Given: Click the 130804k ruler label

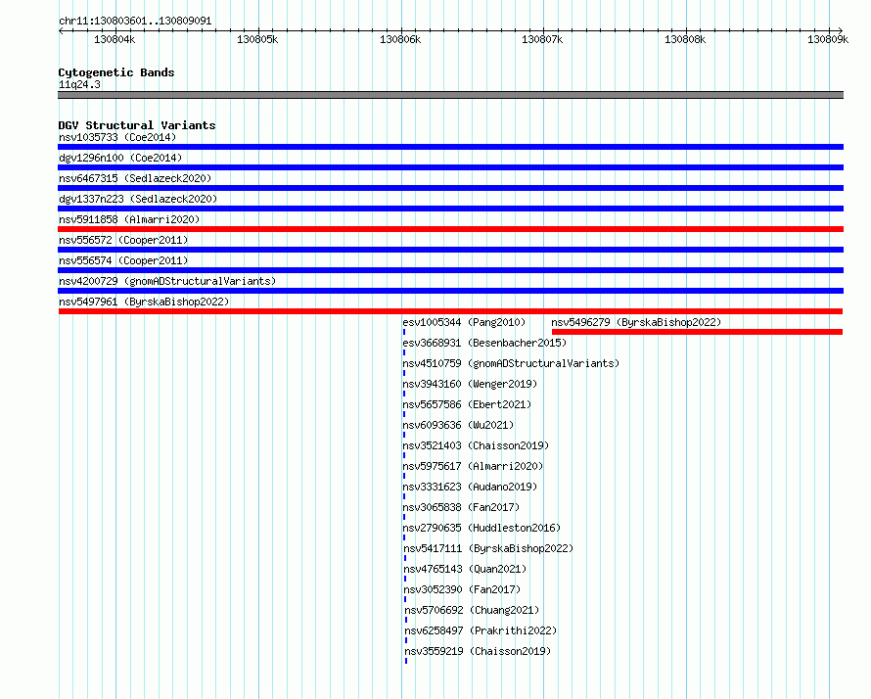Looking at the screenshot, I should pos(115,39).
